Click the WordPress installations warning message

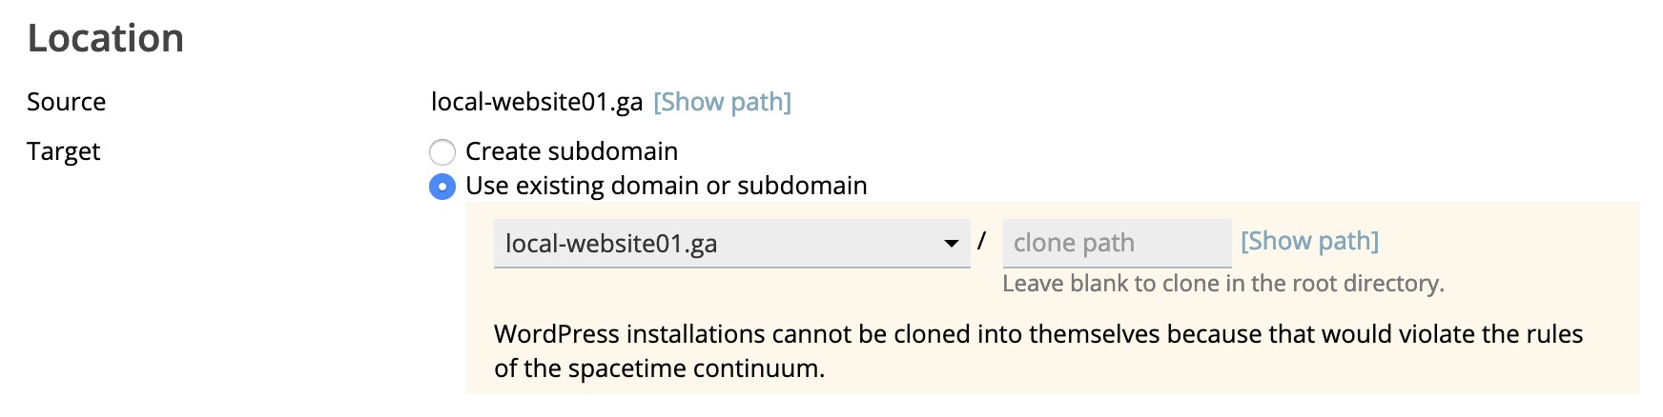[1038, 350]
